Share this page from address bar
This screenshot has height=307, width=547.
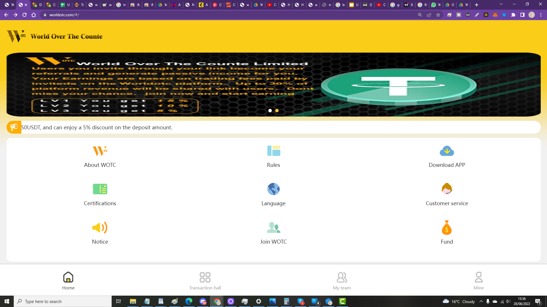point(429,15)
